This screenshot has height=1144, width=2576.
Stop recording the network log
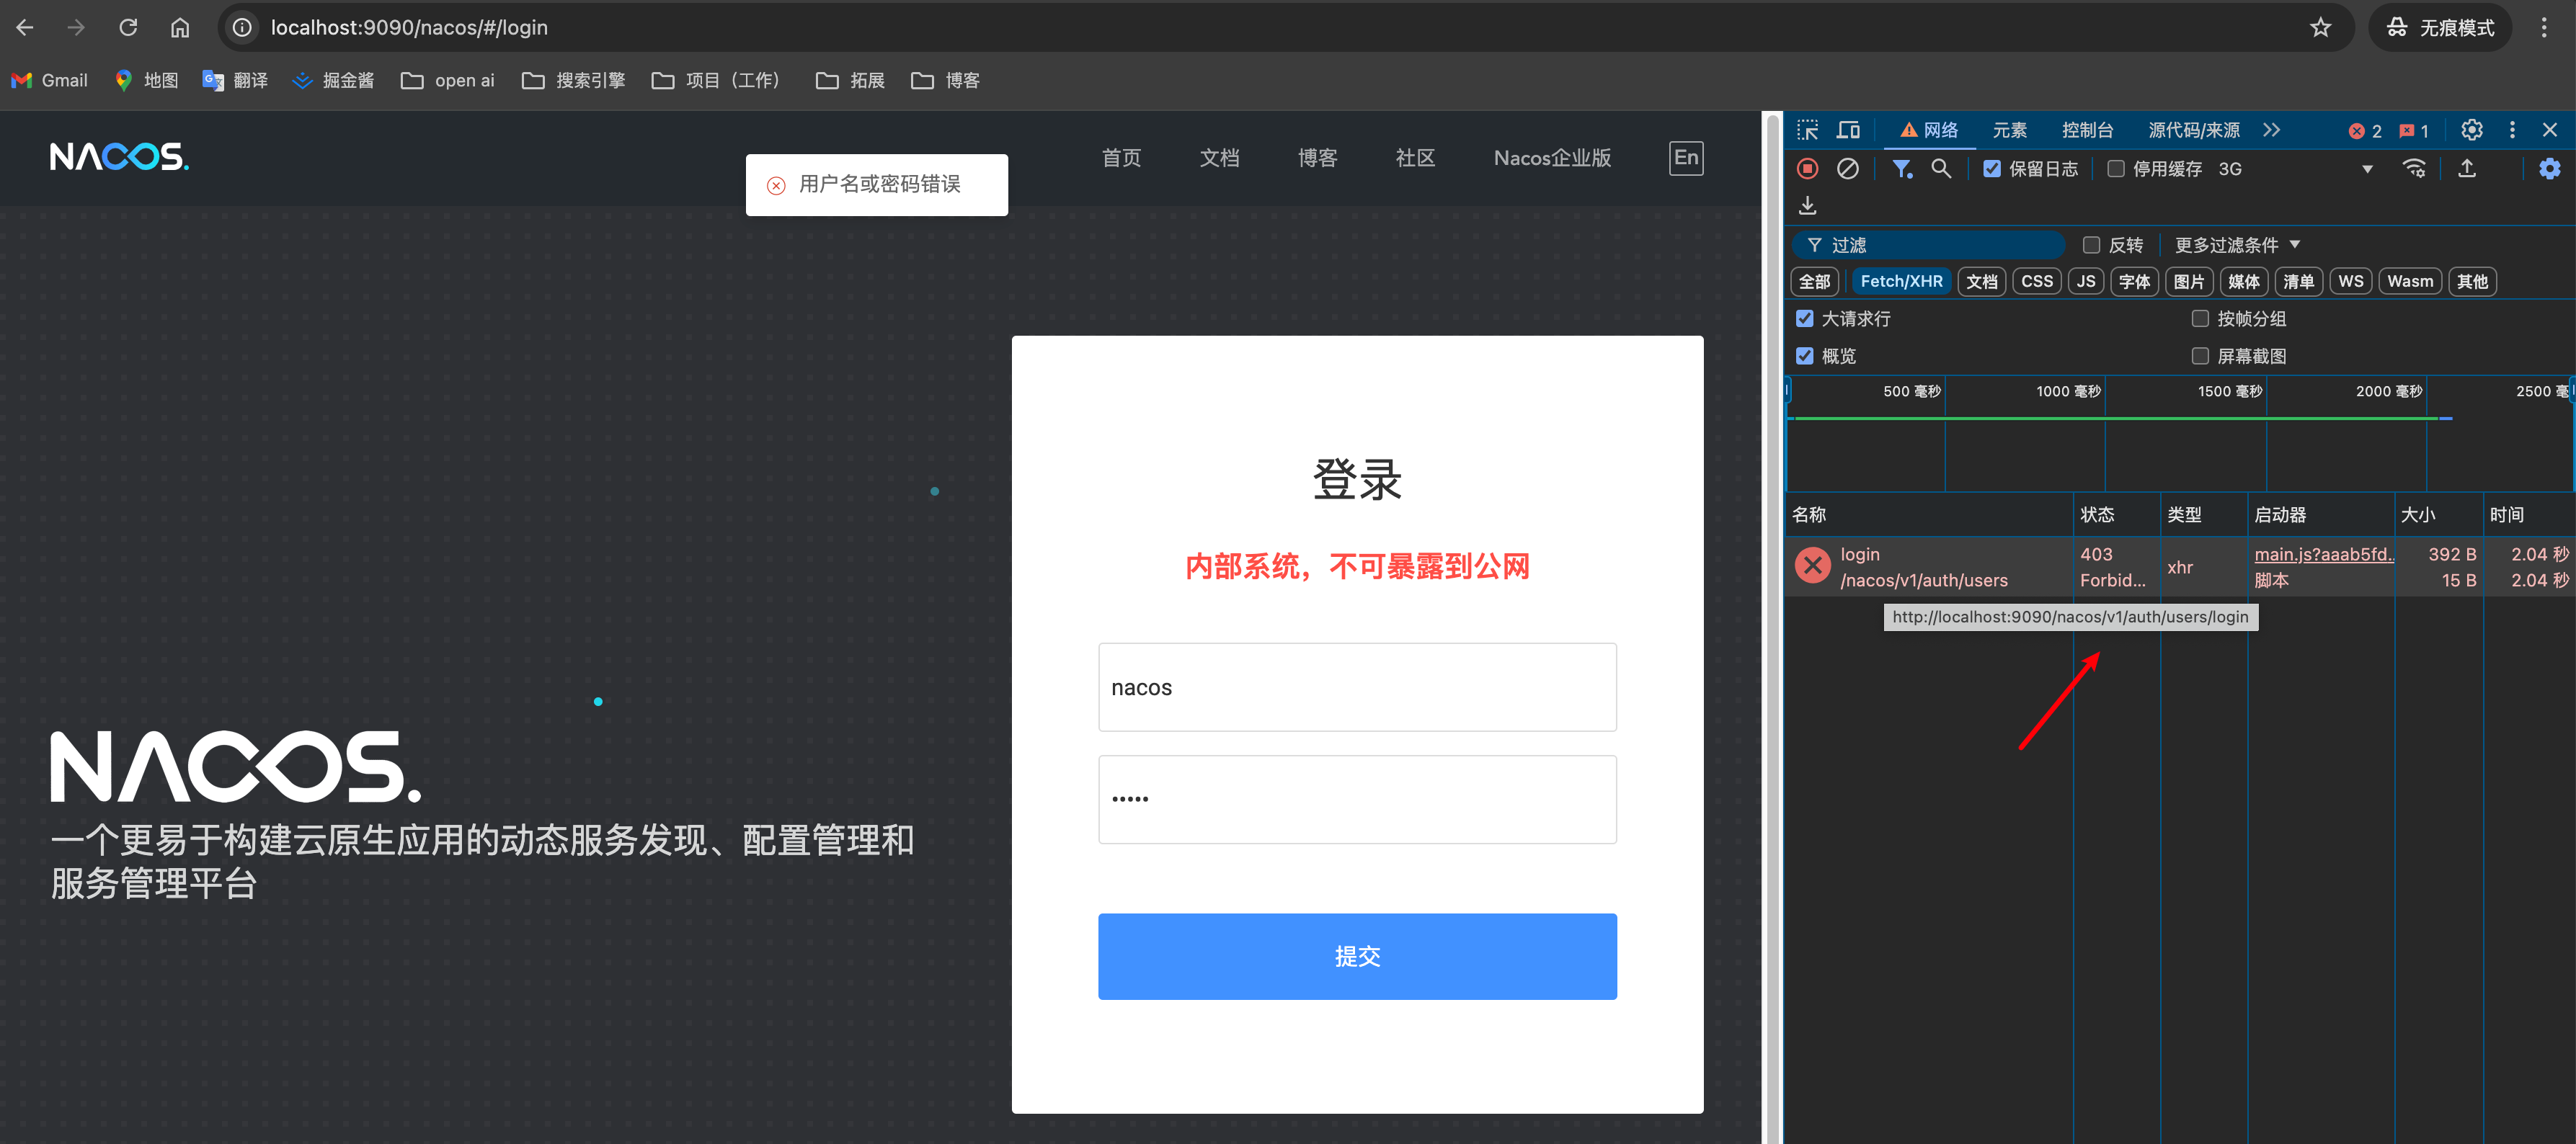(x=1806, y=169)
